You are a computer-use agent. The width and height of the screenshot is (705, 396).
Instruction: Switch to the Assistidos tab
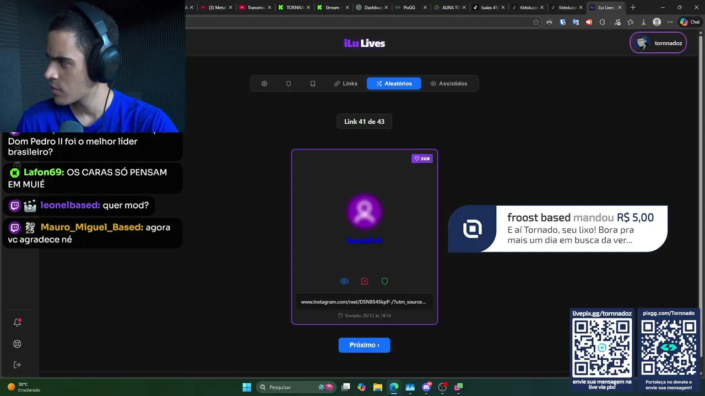[449, 84]
